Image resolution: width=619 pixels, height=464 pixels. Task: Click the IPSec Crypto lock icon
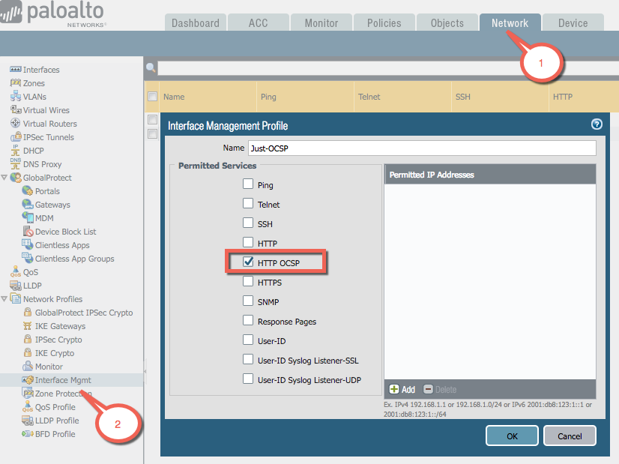[28, 340]
